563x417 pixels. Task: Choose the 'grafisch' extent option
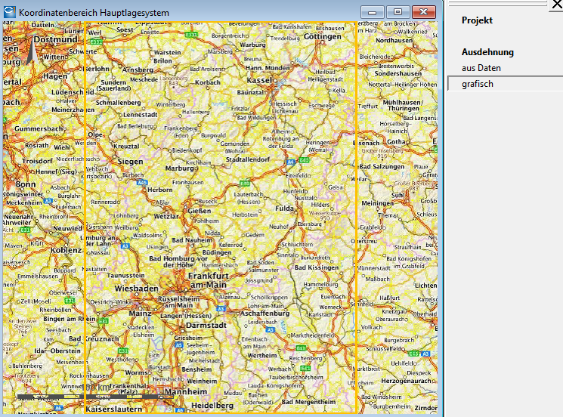pyautogui.click(x=478, y=84)
